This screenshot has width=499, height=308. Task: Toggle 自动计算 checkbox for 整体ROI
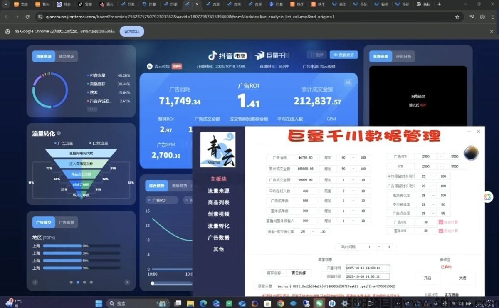pos(441,231)
